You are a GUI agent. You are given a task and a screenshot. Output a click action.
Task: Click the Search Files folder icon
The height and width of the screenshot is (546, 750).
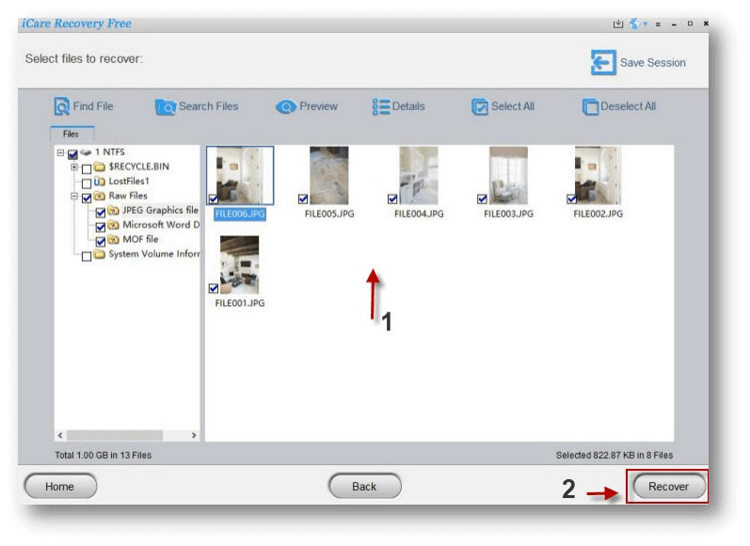(x=166, y=106)
